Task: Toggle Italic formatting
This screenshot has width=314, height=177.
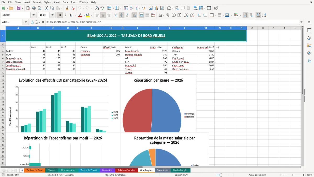Action: coord(65,15)
